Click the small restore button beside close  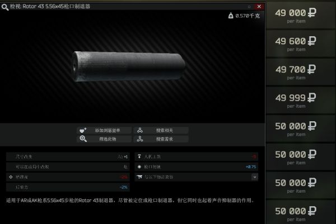coord(250,6)
